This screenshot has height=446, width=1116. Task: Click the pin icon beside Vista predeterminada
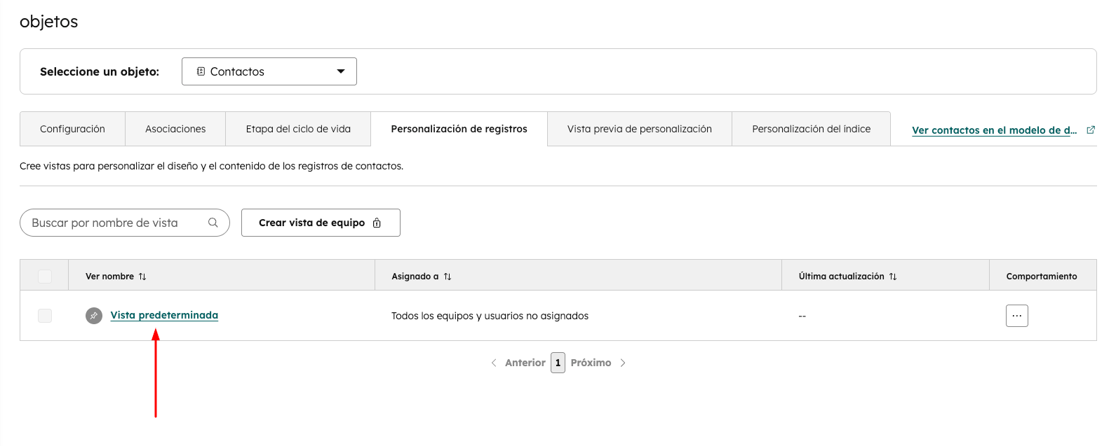click(x=94, y=316)
